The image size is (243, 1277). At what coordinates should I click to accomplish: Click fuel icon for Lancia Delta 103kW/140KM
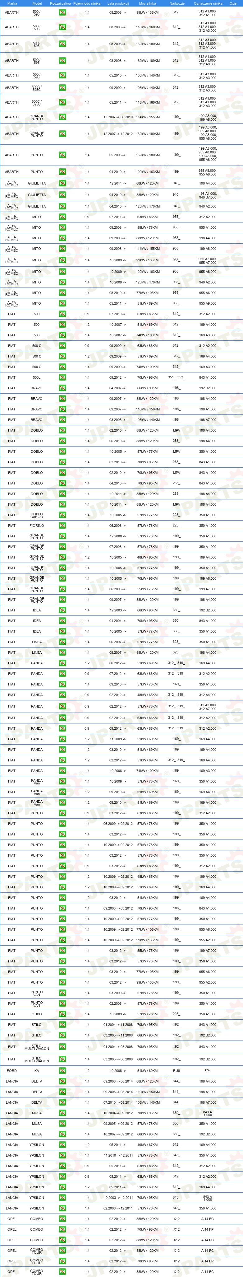coord(62,1102)
